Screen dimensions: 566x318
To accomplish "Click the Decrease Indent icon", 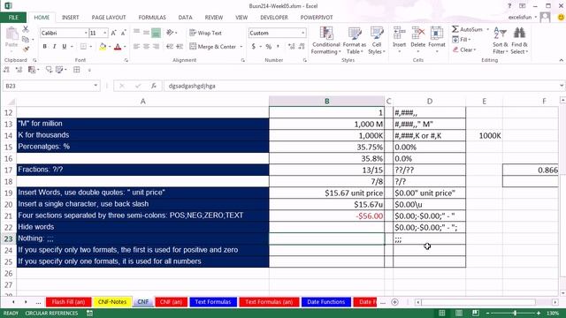I will pyautogui.click(x=170, y=47).
